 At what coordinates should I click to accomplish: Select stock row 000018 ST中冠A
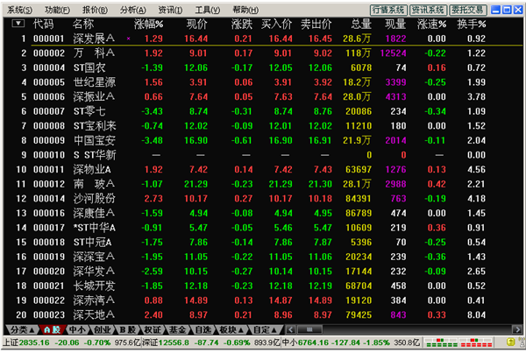(x=263, y=243)
